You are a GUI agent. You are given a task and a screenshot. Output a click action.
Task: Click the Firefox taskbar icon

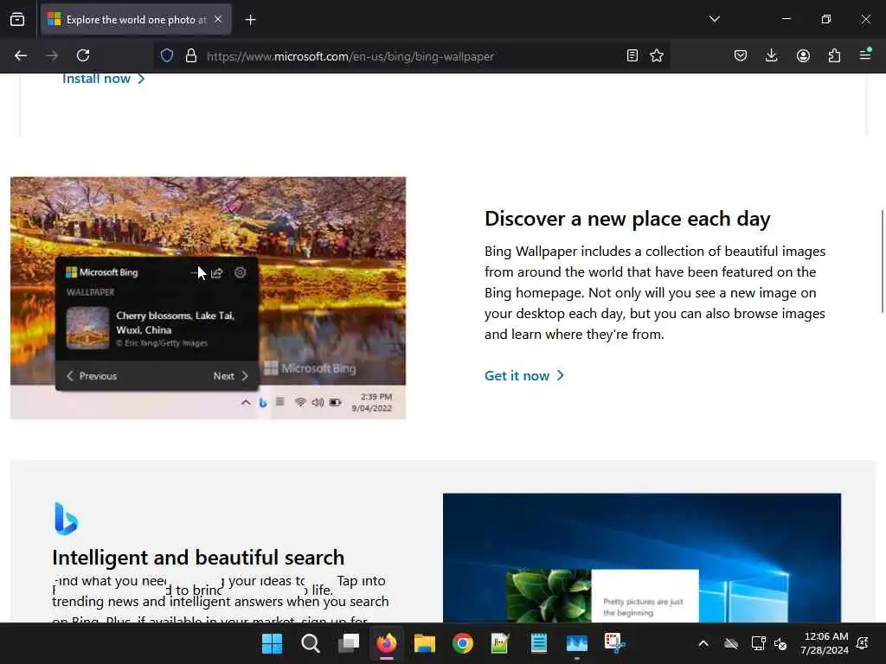(387, 643)
